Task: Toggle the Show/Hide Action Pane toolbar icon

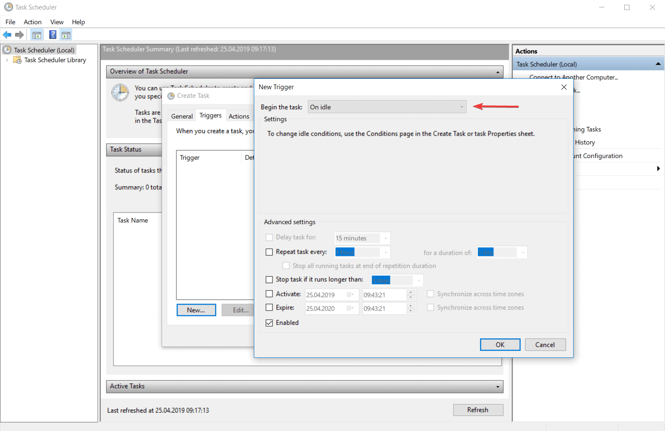Action: (x=66, y=34)
